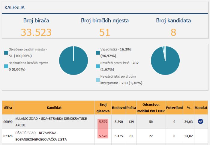The height and width of the screenshot is (145, 210).
Task: Select the KULANIĆ ZIJAD candidate row
Action: [105, 122]
